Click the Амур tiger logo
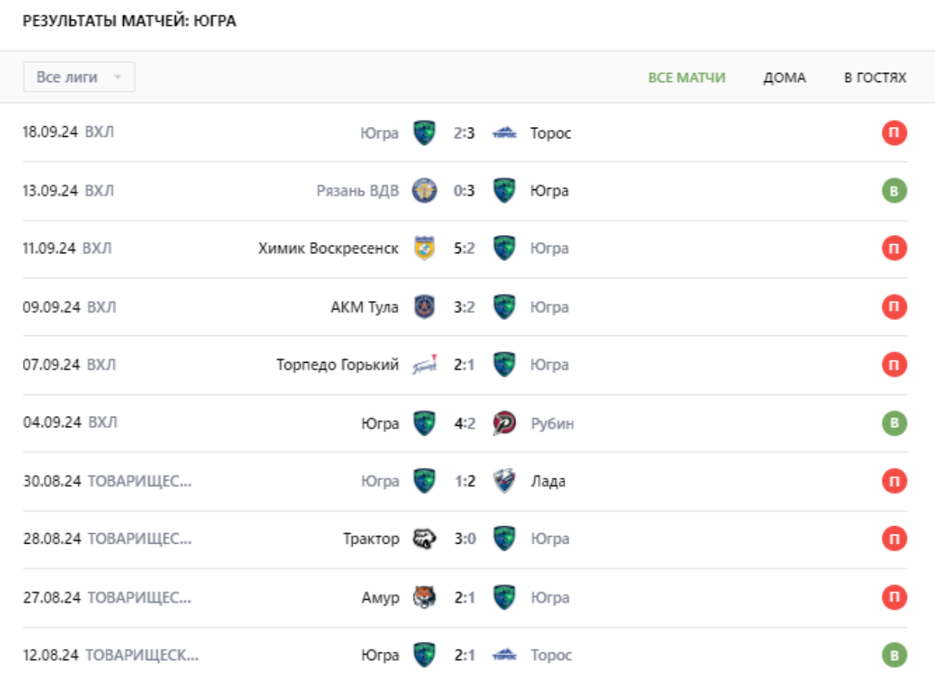The image size is (935, 695). 424,598
